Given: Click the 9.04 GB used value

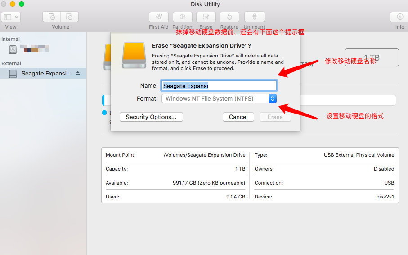Looking at the screenshot, I should click(x=236, y=197).
